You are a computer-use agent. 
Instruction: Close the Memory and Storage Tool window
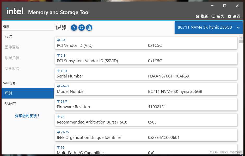237,6
